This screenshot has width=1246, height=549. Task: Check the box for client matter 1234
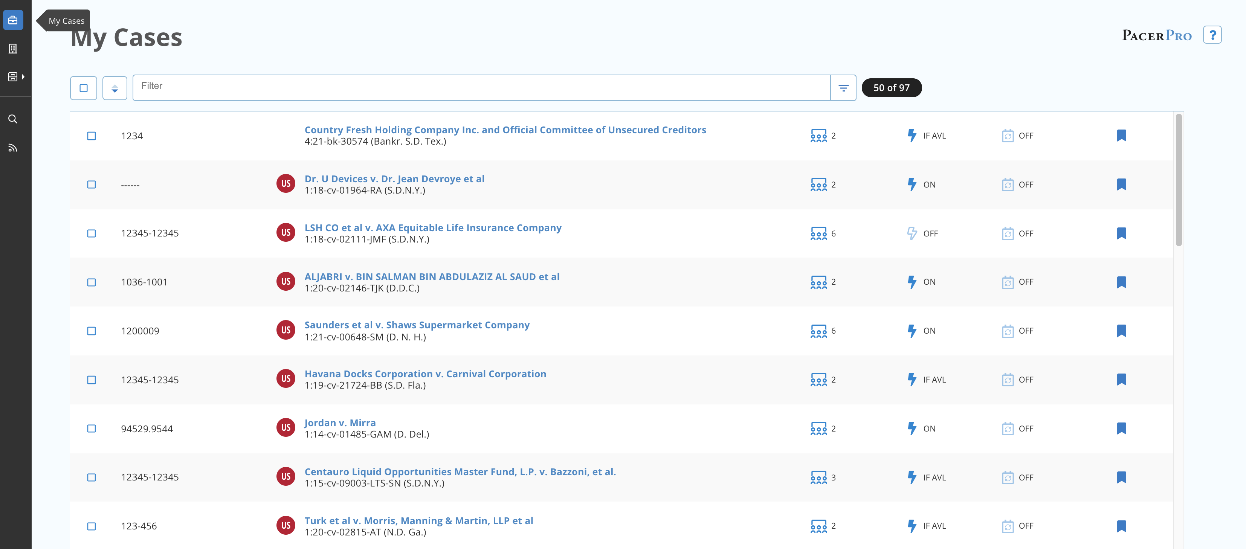(x=92, y=136)
